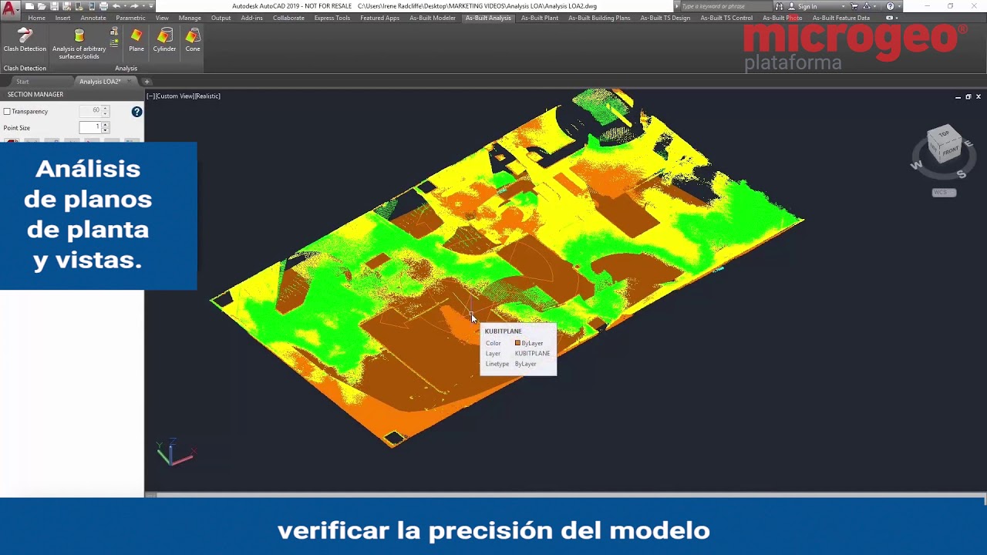Switch to the Annotate ribbon tab

[93, 18]
